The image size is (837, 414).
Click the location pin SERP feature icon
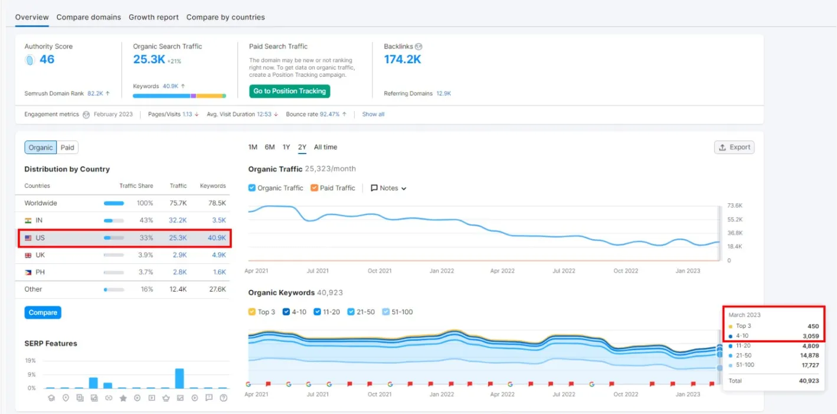pos(66,398)
